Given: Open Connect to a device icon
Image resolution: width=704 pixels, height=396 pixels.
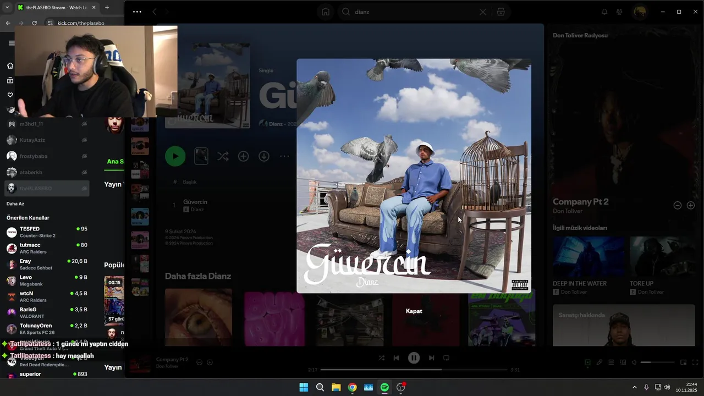Looking at the screenshot, I should tap(623, 362).
